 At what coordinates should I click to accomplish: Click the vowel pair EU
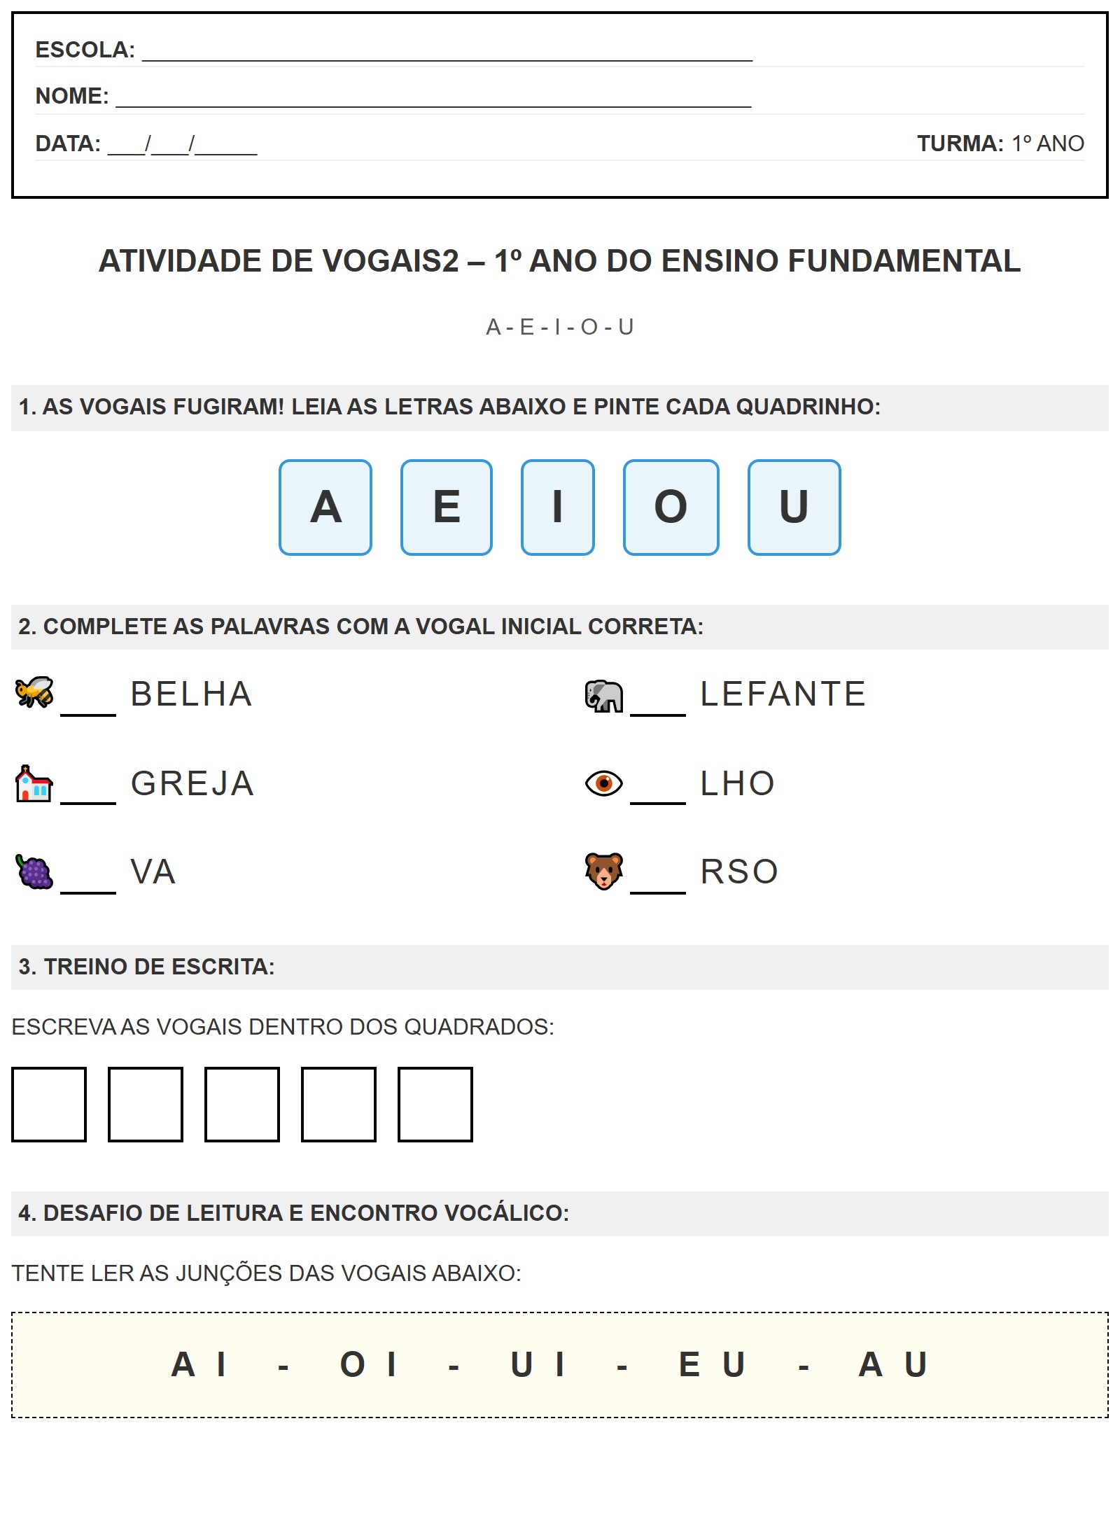712,1364
